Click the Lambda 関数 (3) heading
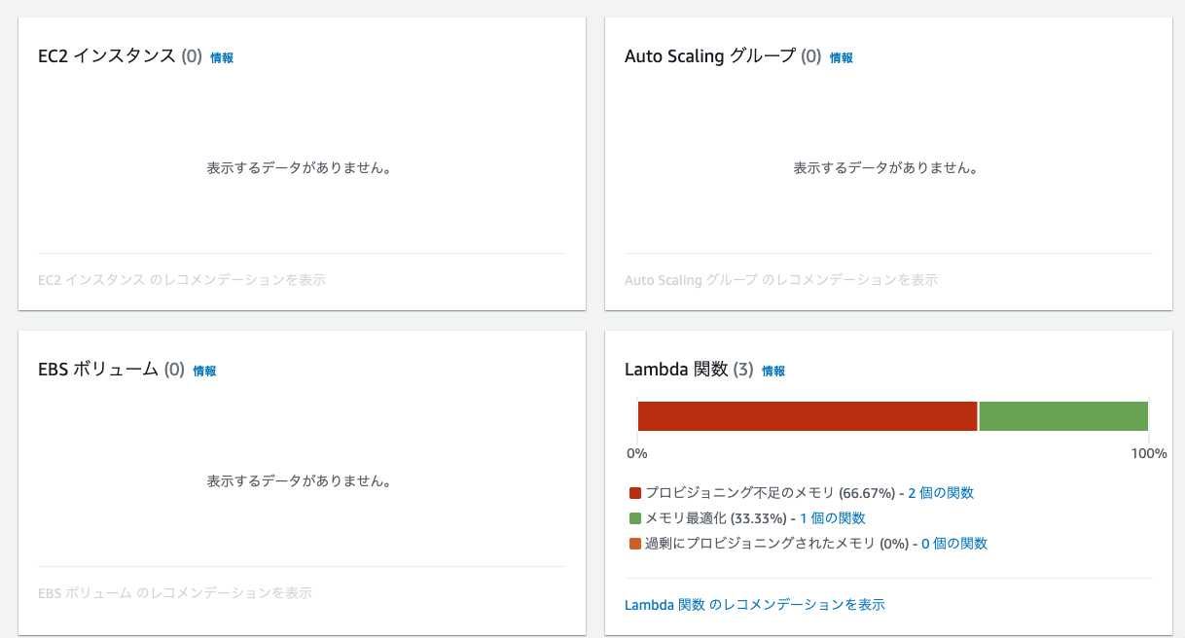 pyautogui.click(x=689, y=370)
